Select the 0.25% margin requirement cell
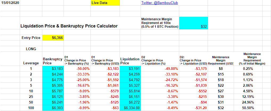 pyautogui.click(x=248, y=69)
